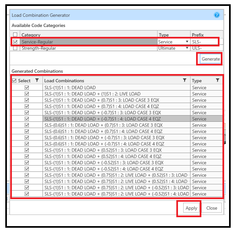Uncheck SLS-(0.6) DEAD LOAD + (0.7) EQX checkbox
Image resolution: width=234 pixels, height=233 pixels.
(27, 125)
